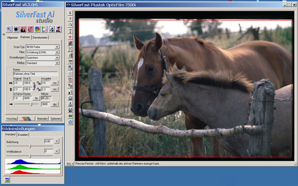Viewport: 298px width, 186px height.
Task: Open the gradation curves tool icon
Action: point(30,29)
